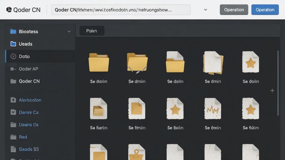
Task: Click the Ueads sidebar label
Action: (26, 44)
